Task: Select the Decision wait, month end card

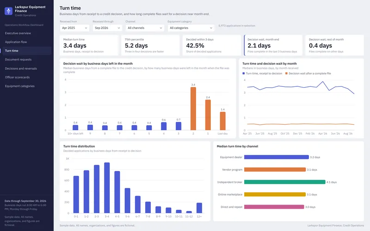Action: point(273,45)
